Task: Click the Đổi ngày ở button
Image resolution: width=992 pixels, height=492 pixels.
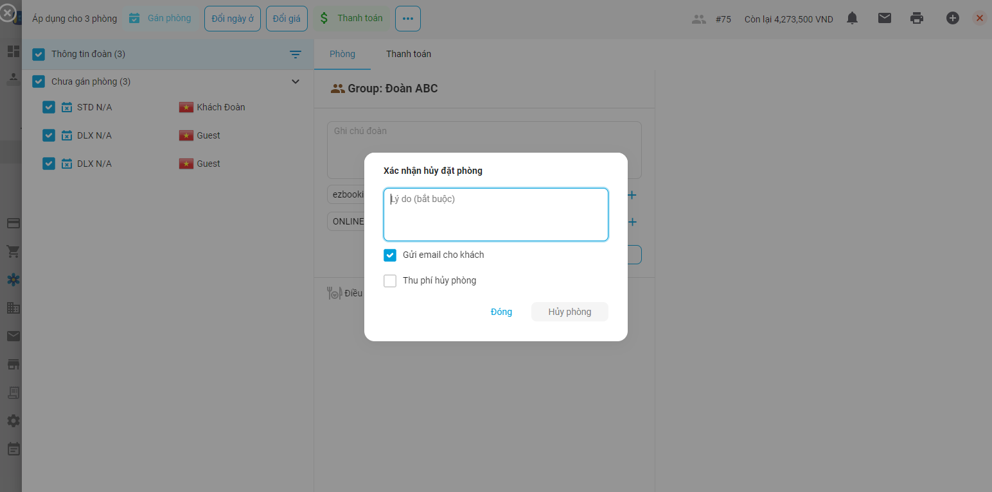Action: 233,19
